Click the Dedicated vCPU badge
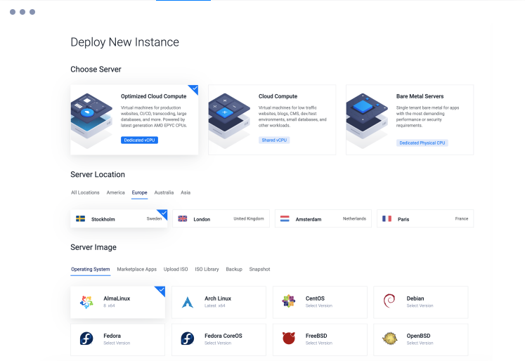525x361 pixels. pos(139,140)
